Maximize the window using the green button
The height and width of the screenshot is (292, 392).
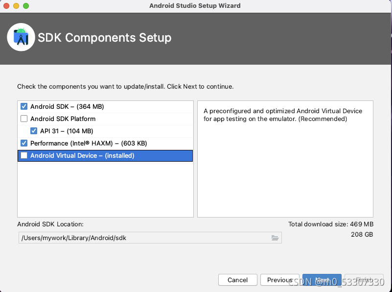click(x=26, y=6)
